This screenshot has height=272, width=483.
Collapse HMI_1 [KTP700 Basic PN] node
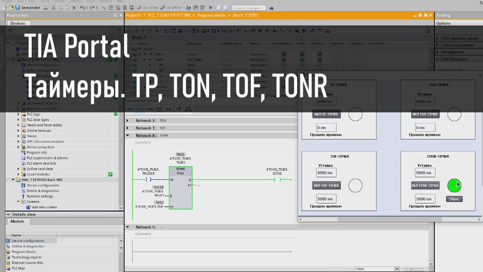[x=13, y=180]
